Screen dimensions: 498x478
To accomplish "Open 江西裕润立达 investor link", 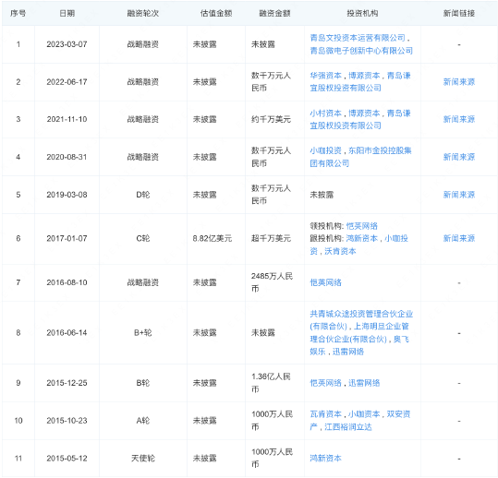I will (x=348, y=427).
